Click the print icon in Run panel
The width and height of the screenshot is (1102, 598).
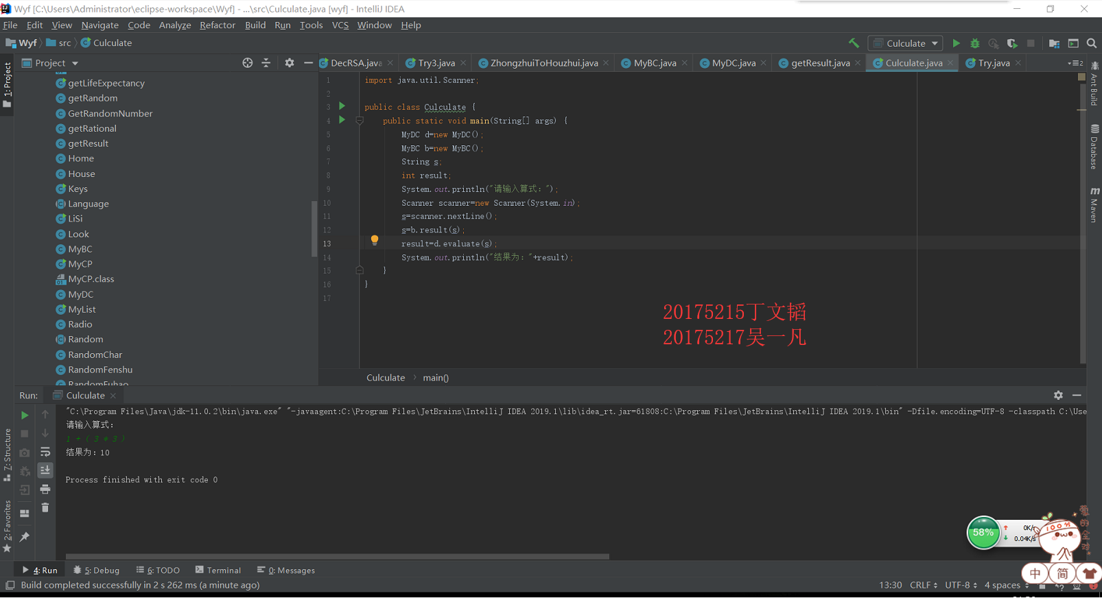point(45,489)
